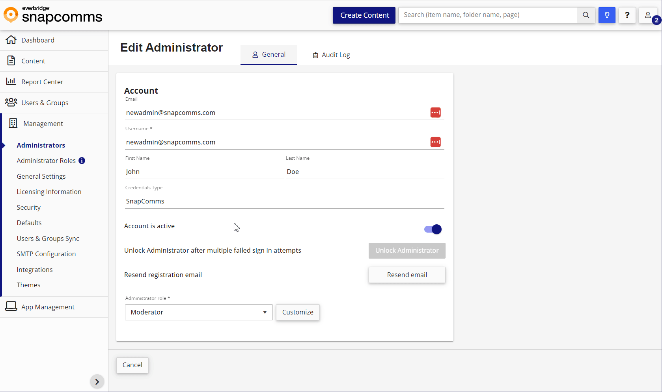Open Report Center in the sidebar
Screen dimensions: 662x392
pyautogui.click(x=54, y=82)
